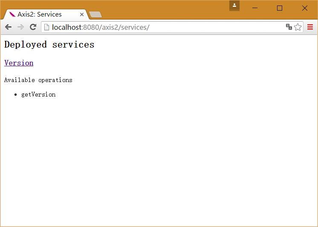The width and height of the screenshot is (318, 227).
Task: Click the Deployed services heading
Action: point(49,45)
